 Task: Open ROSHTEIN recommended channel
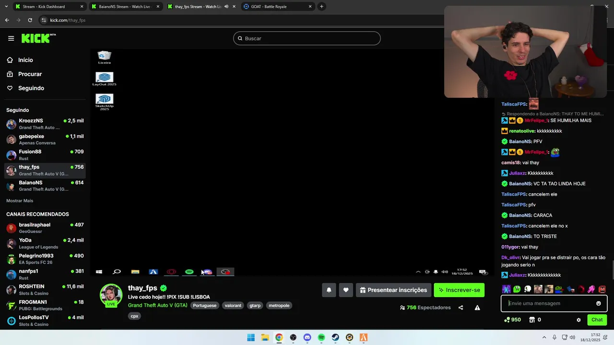tap(45, 290)
